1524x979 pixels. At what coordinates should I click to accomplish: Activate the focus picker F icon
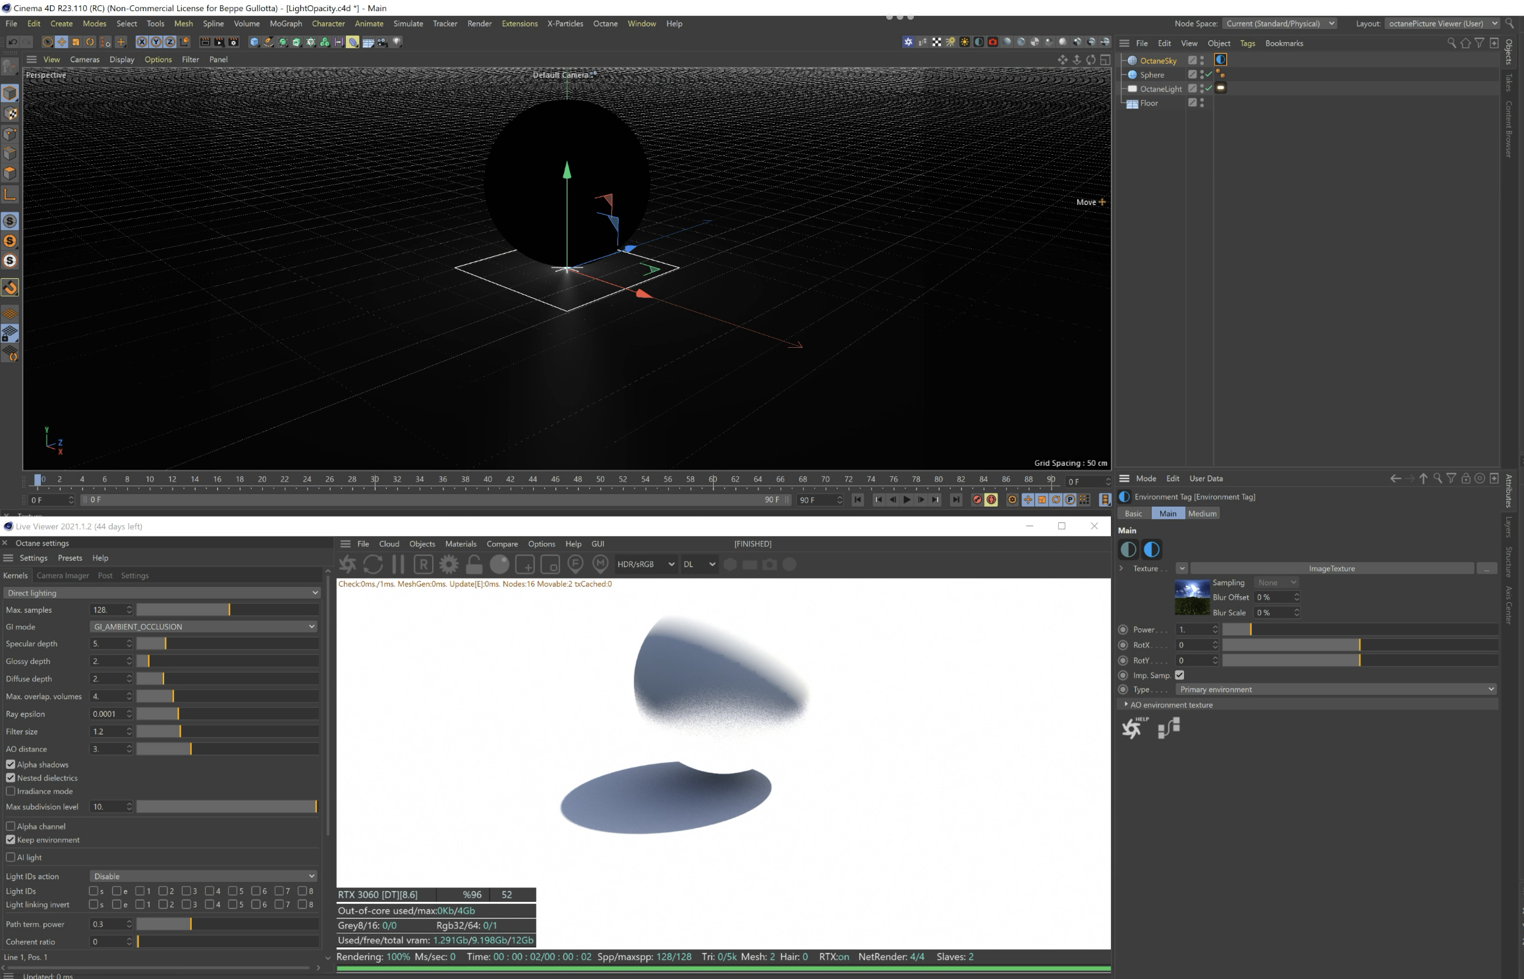[x=575, y=564]
